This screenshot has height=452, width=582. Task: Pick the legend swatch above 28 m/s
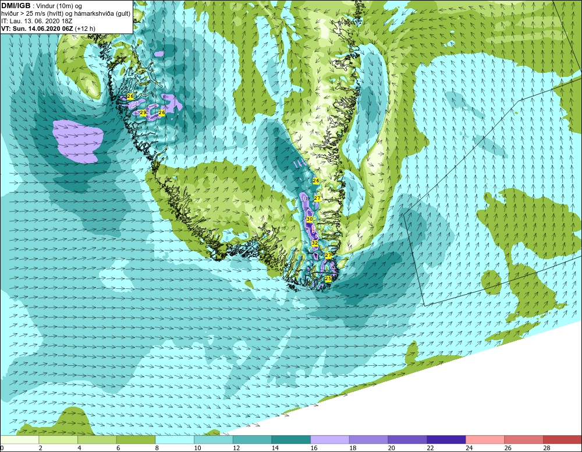coord(562,440)
